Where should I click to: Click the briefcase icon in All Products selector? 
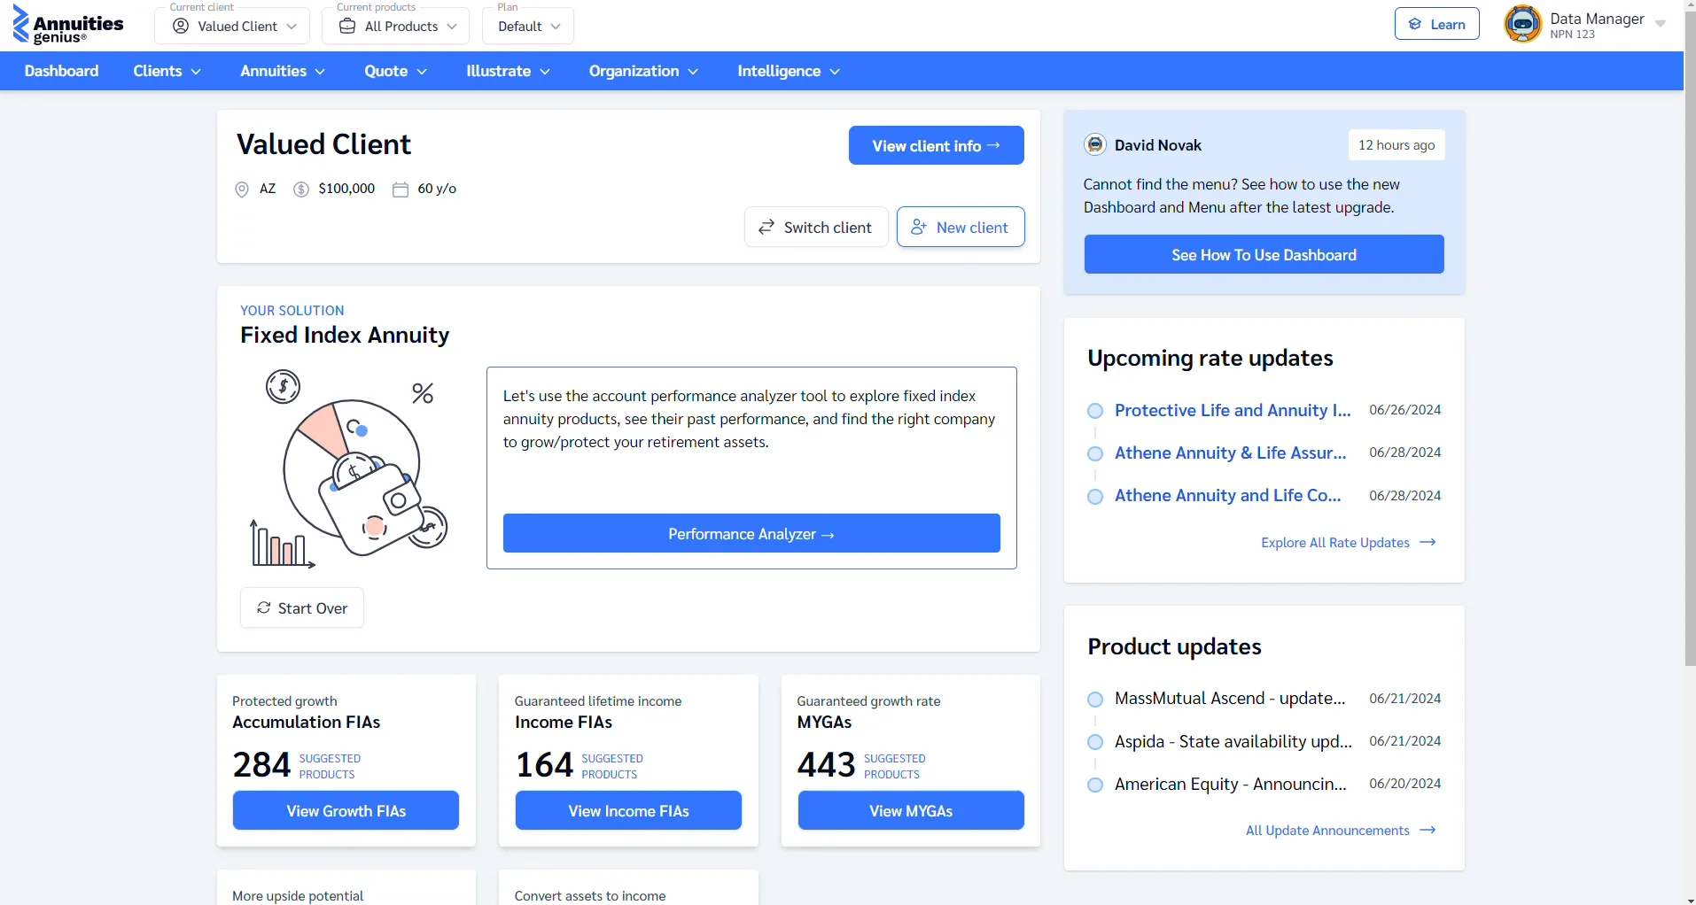click(347, 26)
